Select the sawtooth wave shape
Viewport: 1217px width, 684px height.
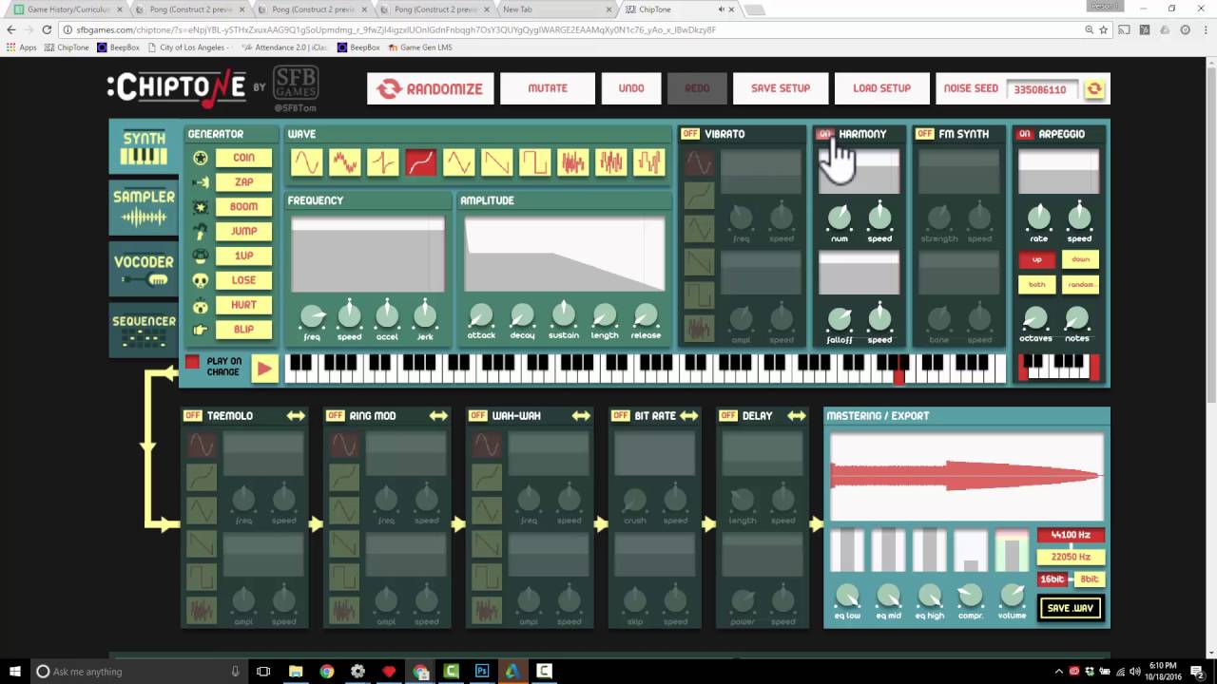[496, 162]
